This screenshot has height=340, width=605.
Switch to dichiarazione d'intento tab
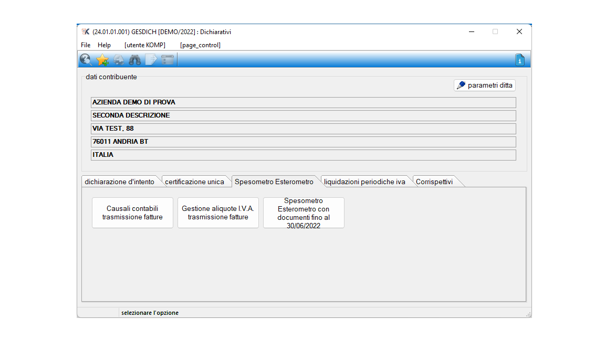point(120,182)
